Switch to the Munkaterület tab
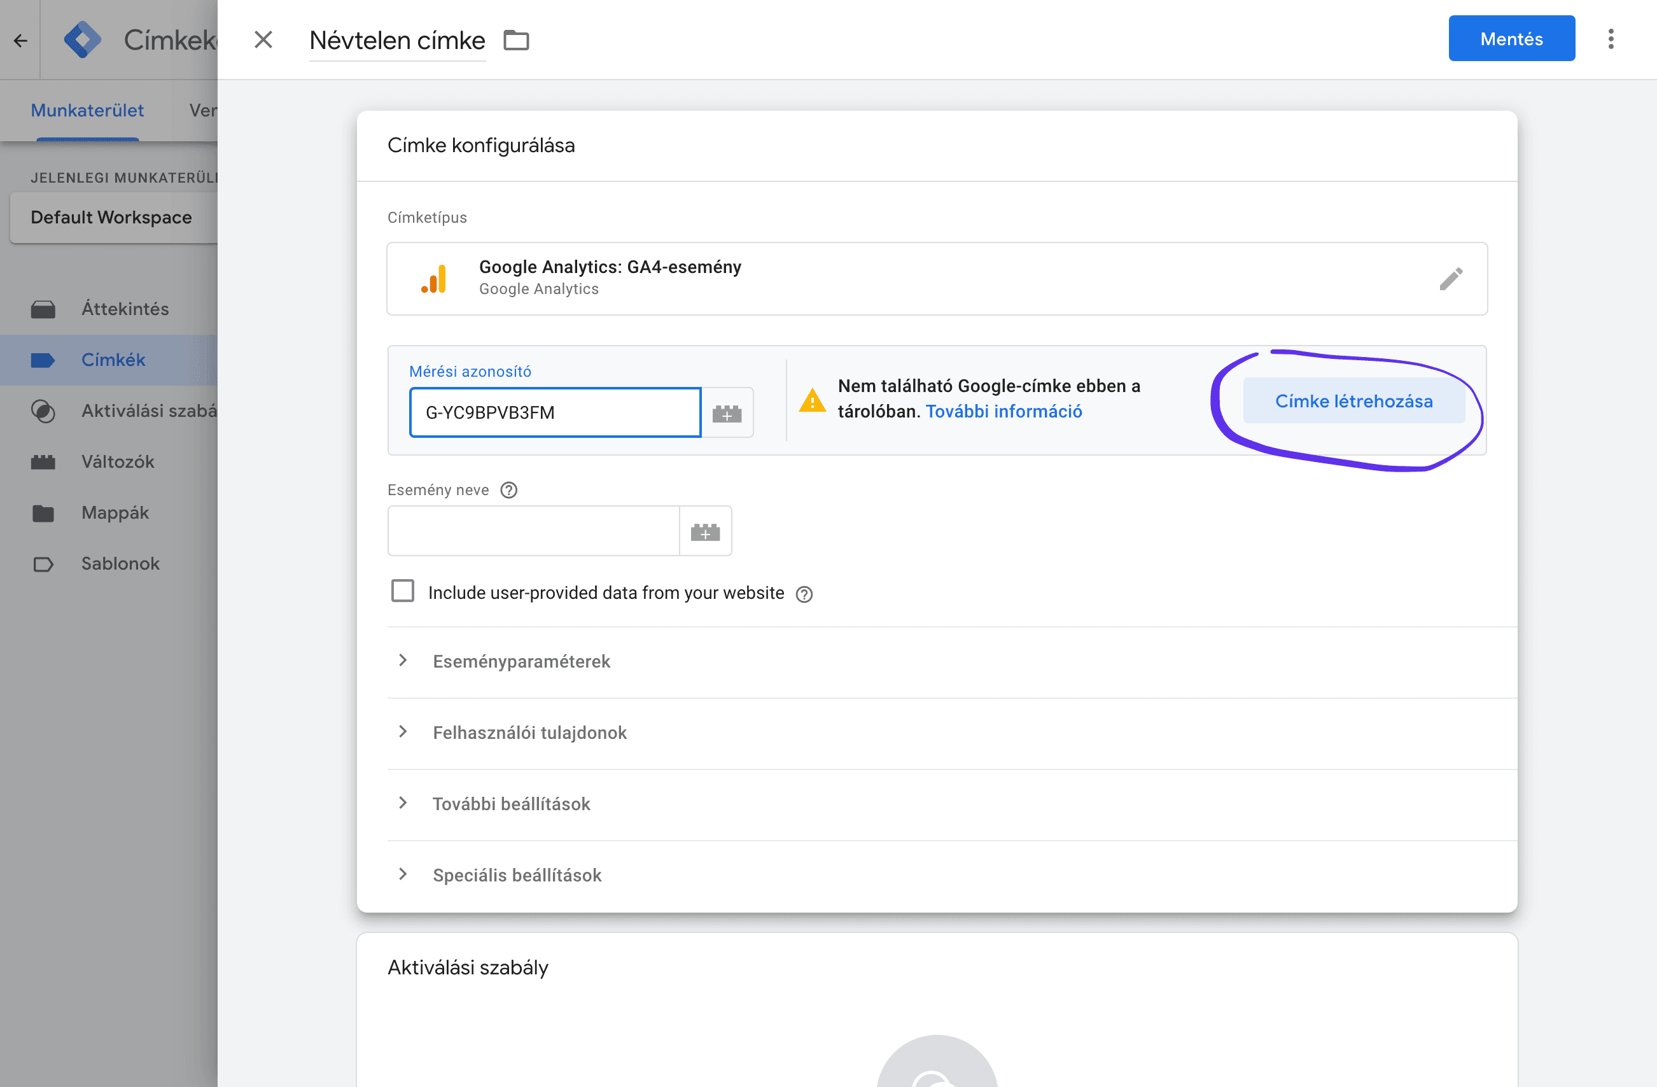 pos(87,111)
